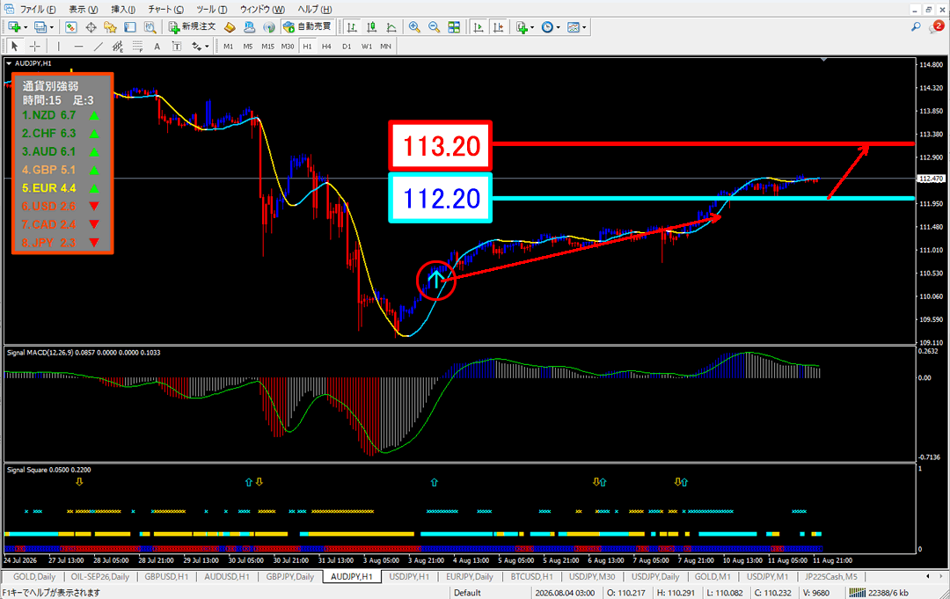Click the periods clock icon
Screen dimensions: 950x599
[547, 27]
